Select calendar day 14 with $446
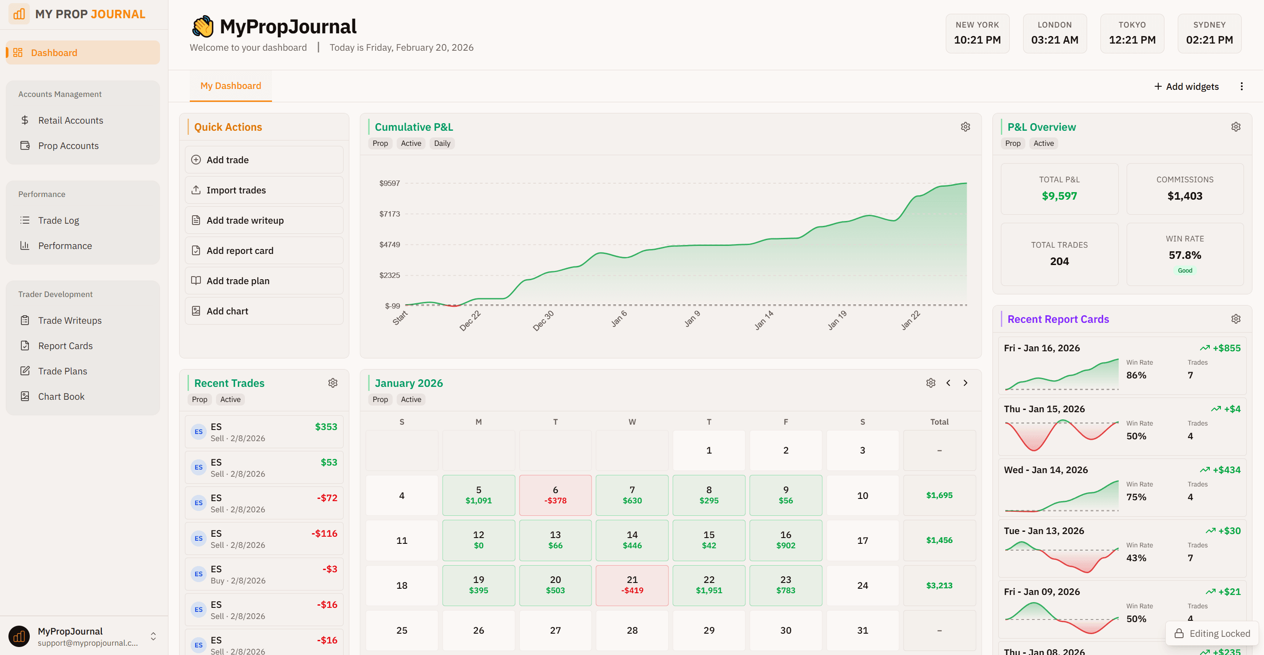 click(x=632, y=540)
